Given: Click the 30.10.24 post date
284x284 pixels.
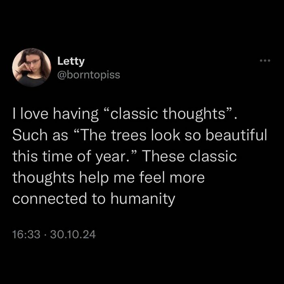Looking at the screenshot, I should [x=73, y=235].
